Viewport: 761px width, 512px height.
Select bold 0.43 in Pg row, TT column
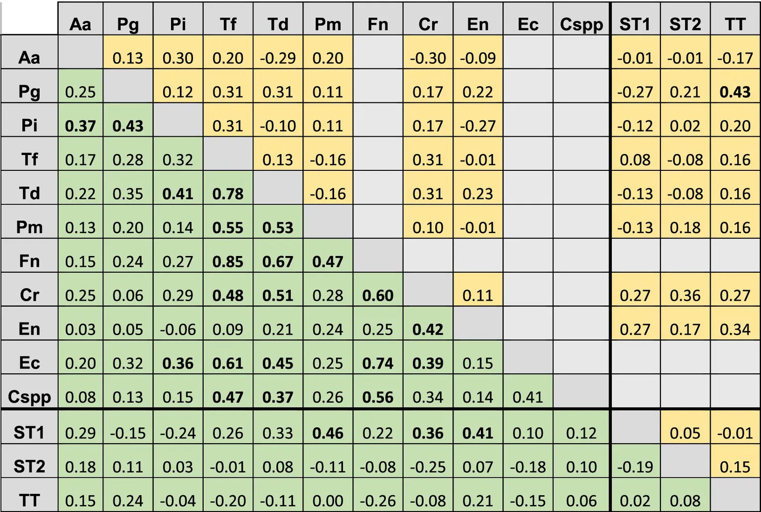pyautogui.click(x=735, y=92)
